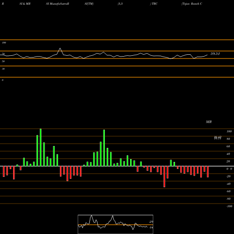Click the -29 value in the mini chart
This screenshot has width=234, height=234.
pyautogui.click(x=151, y=222)
